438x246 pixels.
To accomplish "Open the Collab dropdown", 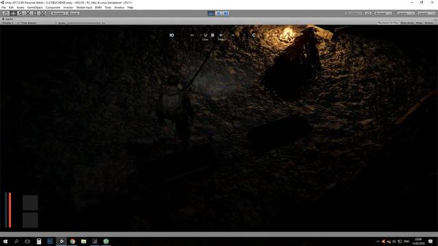I will coord(354,14).
